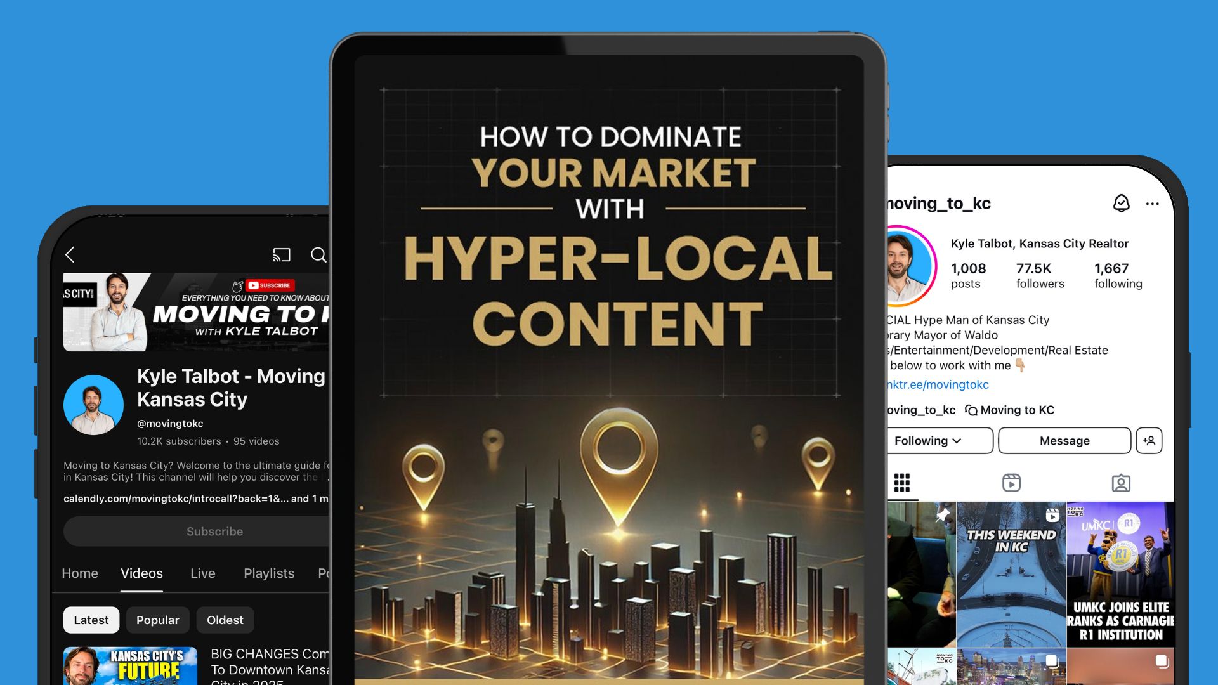Select the Instagram posts grid tab icon
Viewport: 1218px width, 685px height.
pos(901,483)
